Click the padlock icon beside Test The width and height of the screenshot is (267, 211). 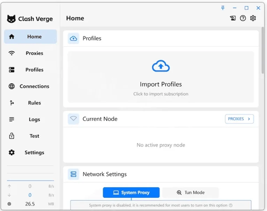pos(12,136)
